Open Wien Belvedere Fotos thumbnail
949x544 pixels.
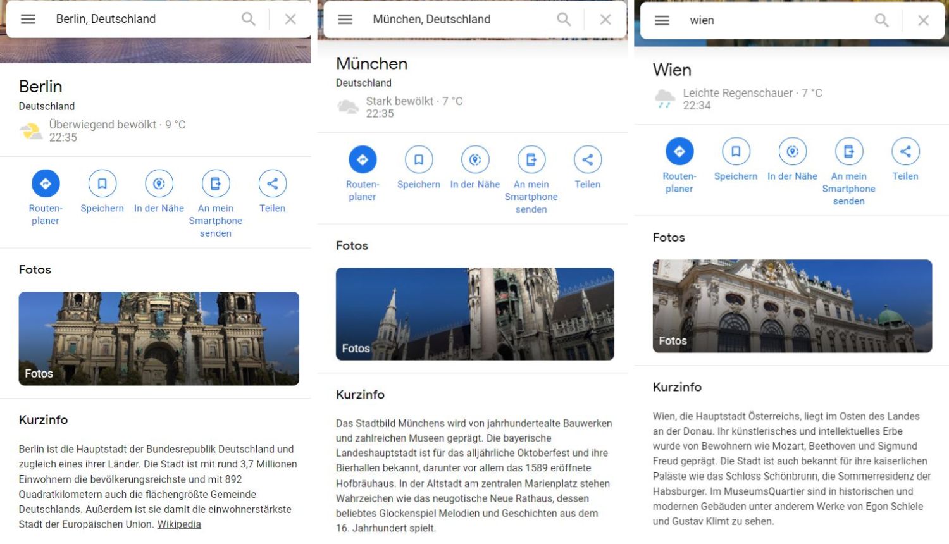792,306
